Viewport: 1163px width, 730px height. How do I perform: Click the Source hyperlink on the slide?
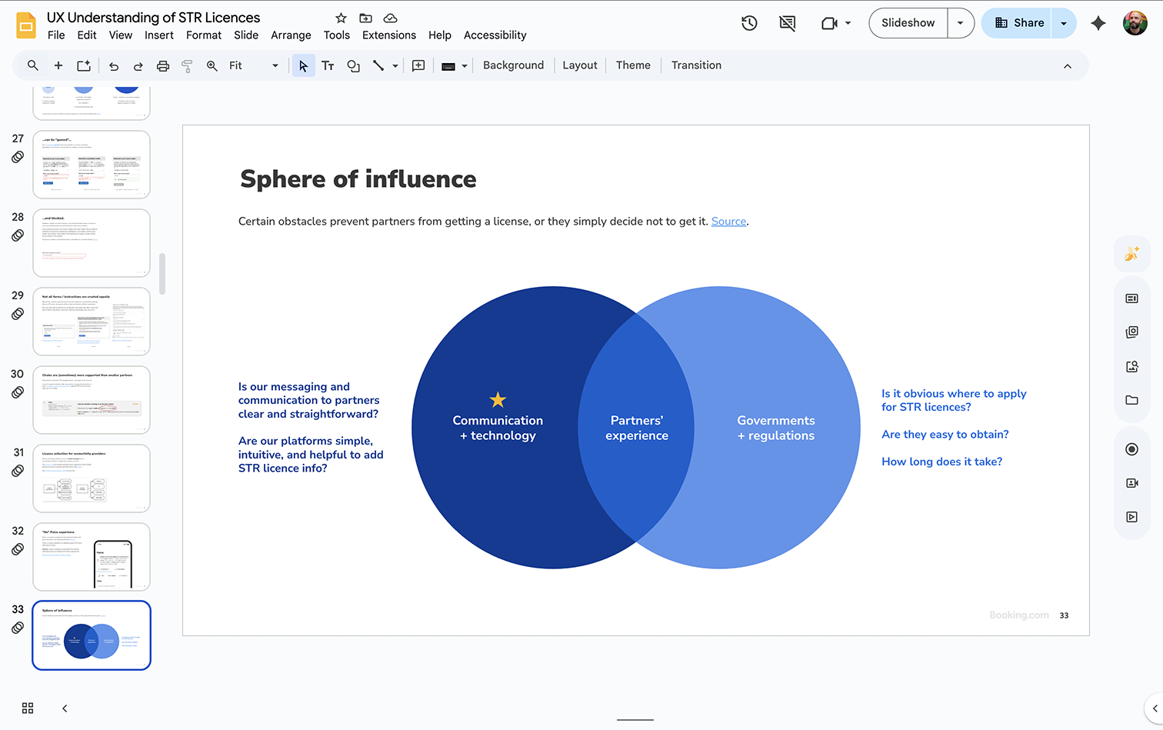[x=728, y=221]
